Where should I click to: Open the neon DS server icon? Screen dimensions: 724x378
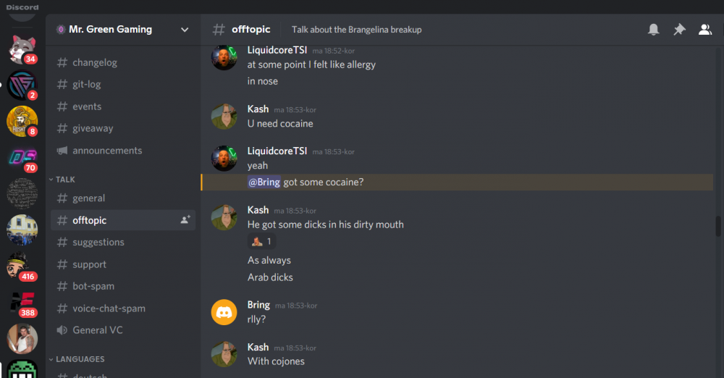[22, 158]
